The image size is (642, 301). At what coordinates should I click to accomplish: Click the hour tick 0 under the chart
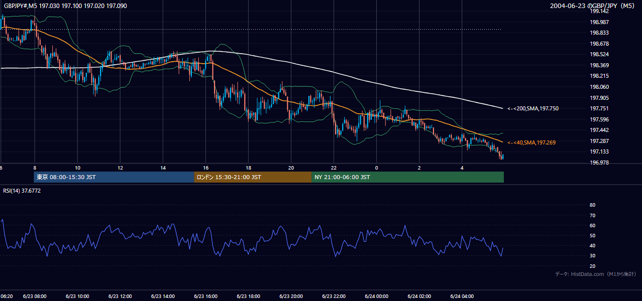tap(376, 168)
